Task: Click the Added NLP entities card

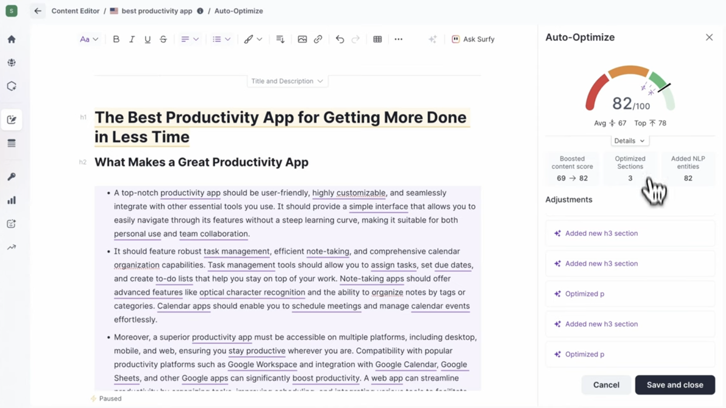Action: tap(688, 168)
